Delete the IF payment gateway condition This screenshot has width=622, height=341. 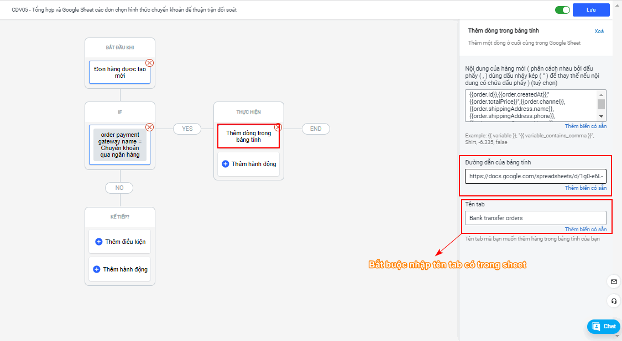pyautogui.click(x=149, y=127)
